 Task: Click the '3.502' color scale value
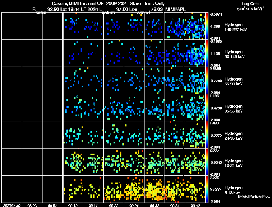[214, 177]
